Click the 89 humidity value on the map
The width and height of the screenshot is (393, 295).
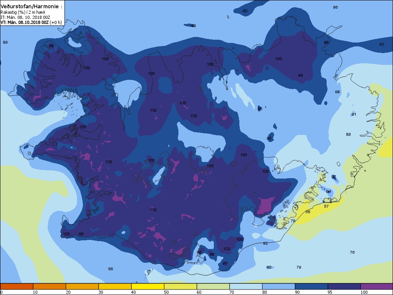point(5,42)
